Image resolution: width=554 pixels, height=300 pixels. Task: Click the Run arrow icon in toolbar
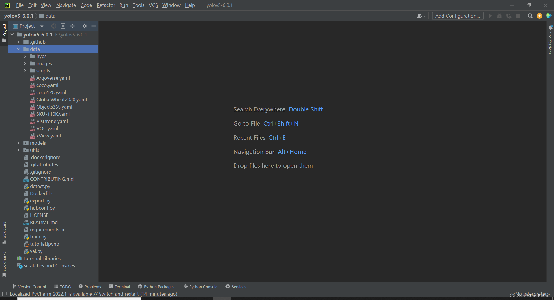[490, 16]
